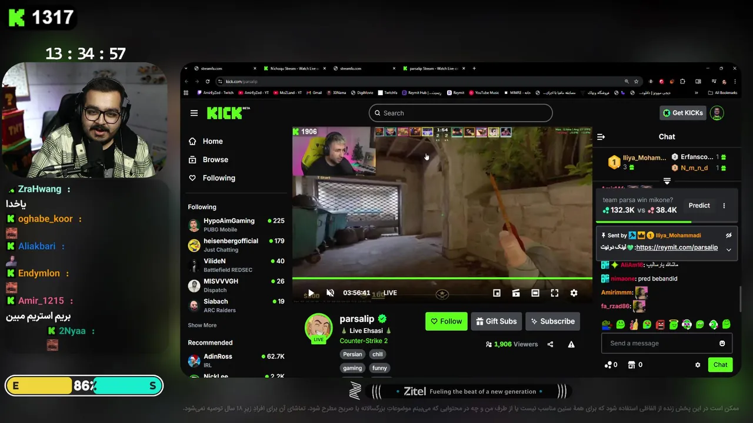
Task: Click the KICK logo
Action: pyautogui.click(x=228, y=113)
